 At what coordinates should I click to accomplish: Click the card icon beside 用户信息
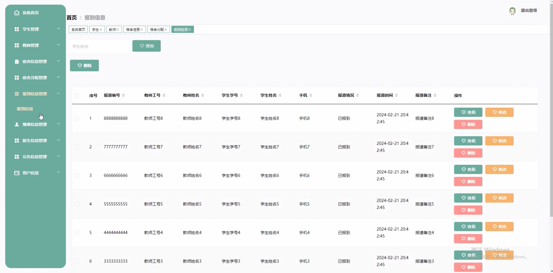(17, 173)
